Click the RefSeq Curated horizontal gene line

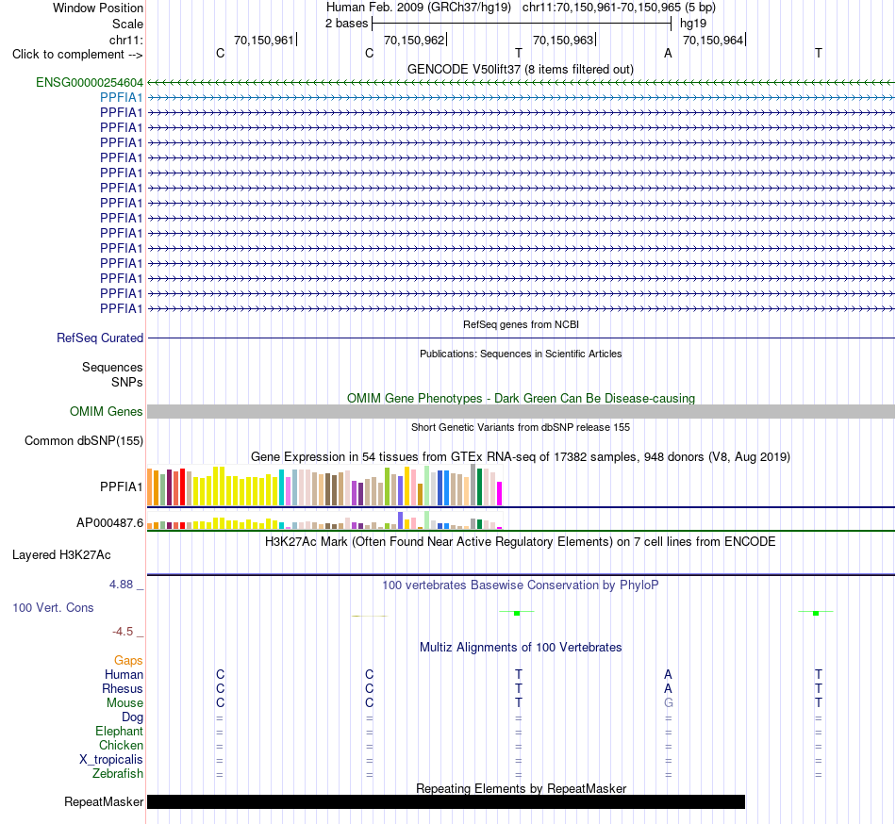[521, 338]
